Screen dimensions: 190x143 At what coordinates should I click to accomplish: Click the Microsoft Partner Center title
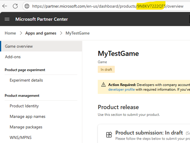[42, 19]
